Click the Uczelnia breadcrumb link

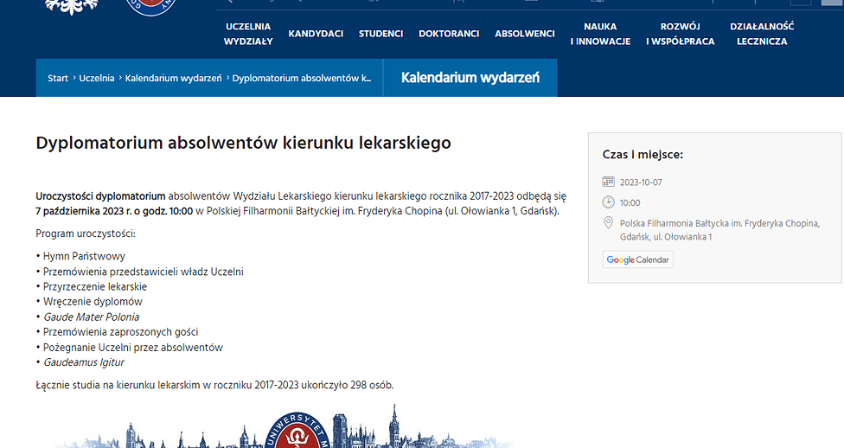(97, 78)
